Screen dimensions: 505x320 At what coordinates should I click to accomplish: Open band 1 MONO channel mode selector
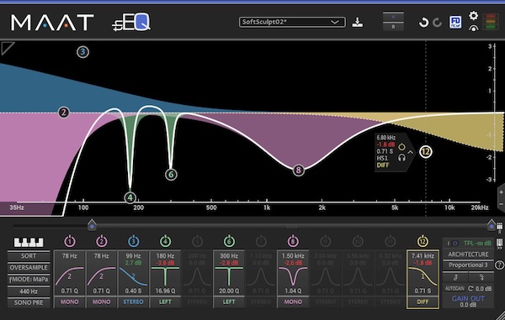click(x=69, y=302)
